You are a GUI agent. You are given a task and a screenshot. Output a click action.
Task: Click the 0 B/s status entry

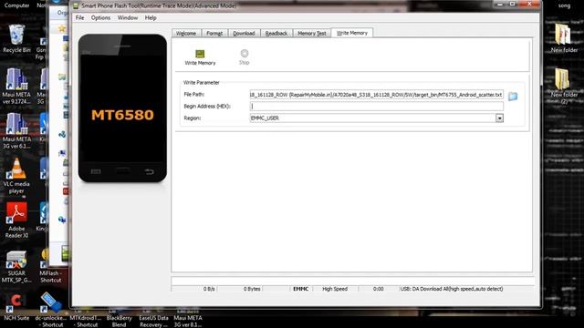click(209, 289)
